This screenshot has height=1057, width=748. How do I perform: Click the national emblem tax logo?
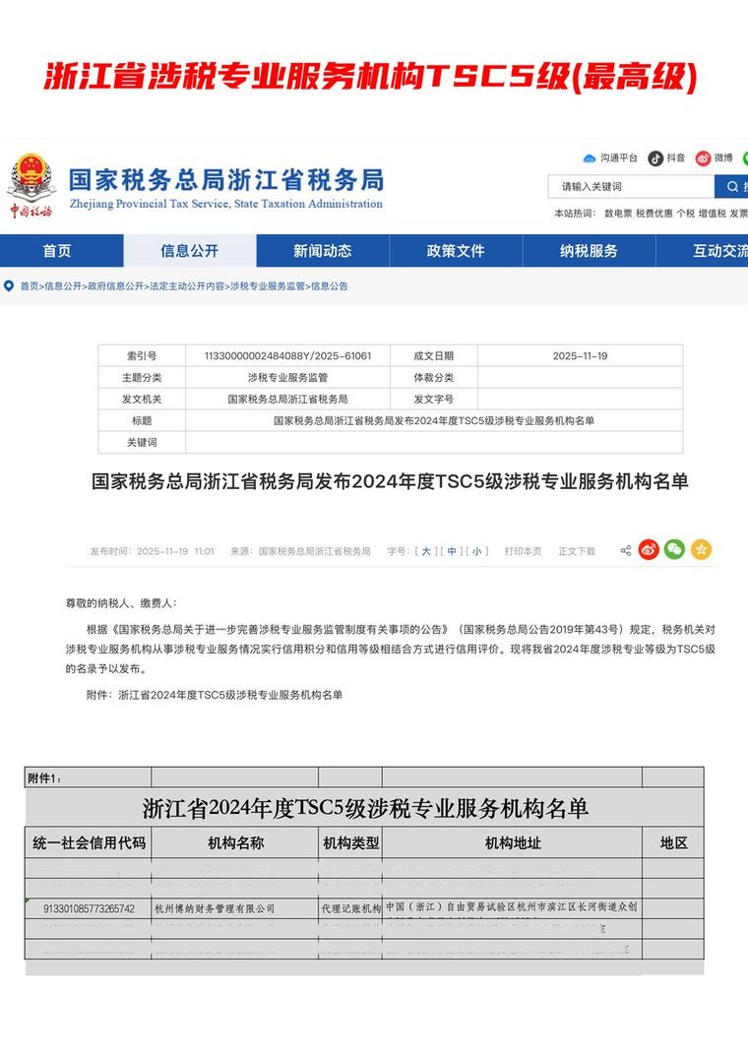click(x=31, y=186)
